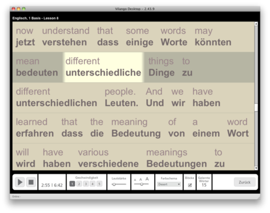This screenshot has height=213, width=270.
Task: Click scrollbar up arrow
Action: tap(256, 24)
